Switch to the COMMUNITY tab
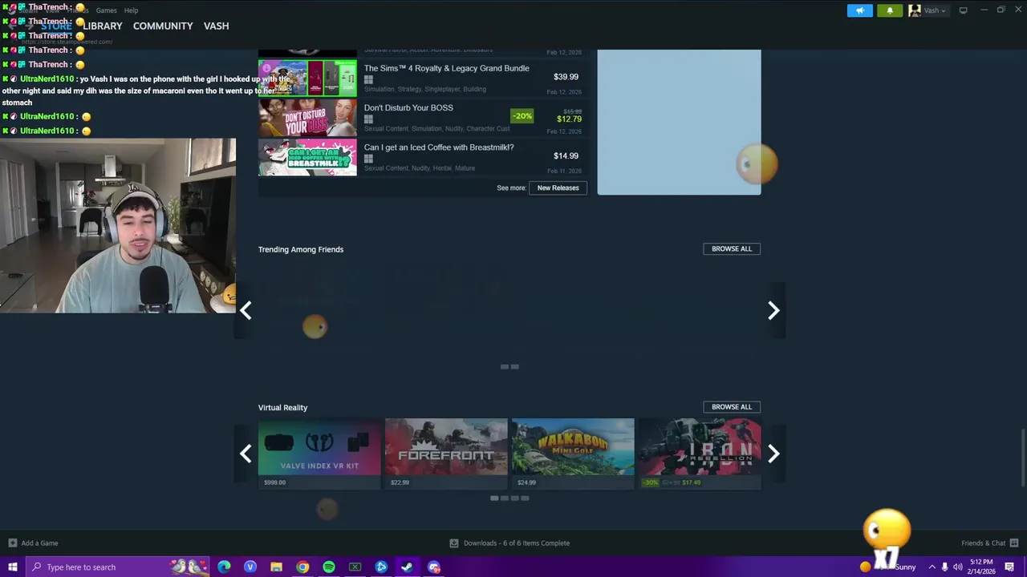The height and width of the screenshot is (577, 1027). click(x=163, y=26)
